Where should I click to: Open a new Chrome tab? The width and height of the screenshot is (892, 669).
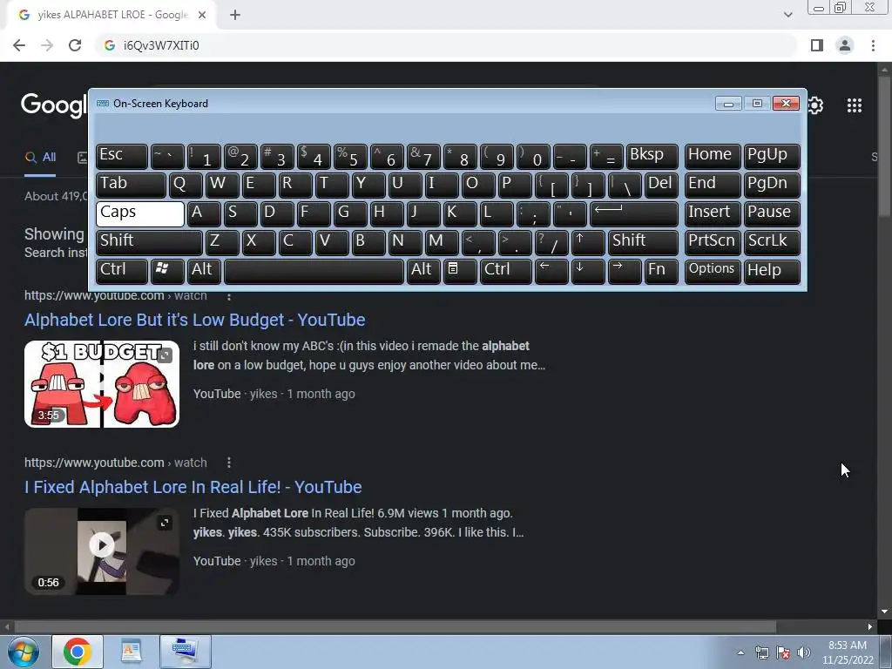coord(235,16)
